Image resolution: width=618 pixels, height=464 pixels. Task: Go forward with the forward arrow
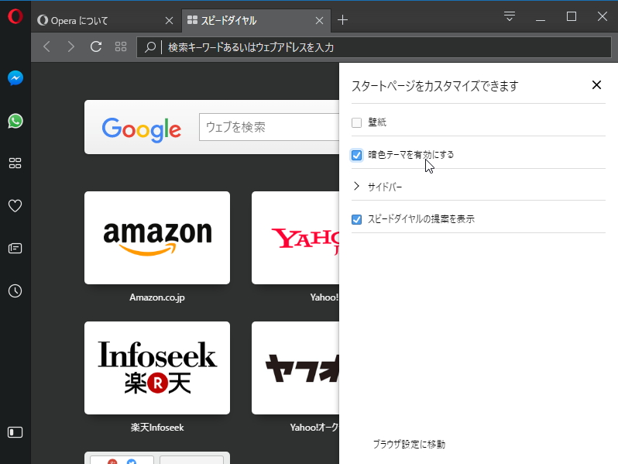71,47
